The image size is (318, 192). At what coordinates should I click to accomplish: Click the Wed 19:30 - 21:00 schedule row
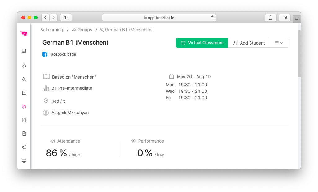[186, 91]
